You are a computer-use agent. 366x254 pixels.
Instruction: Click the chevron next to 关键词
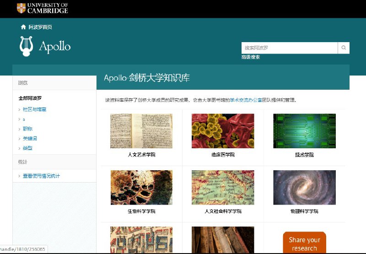[x=19, y=139]
